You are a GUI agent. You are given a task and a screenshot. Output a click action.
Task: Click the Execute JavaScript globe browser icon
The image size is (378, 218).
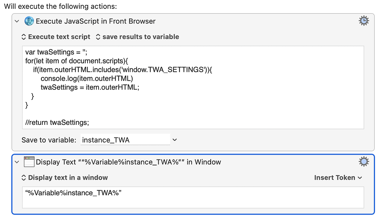coord(29,21)
